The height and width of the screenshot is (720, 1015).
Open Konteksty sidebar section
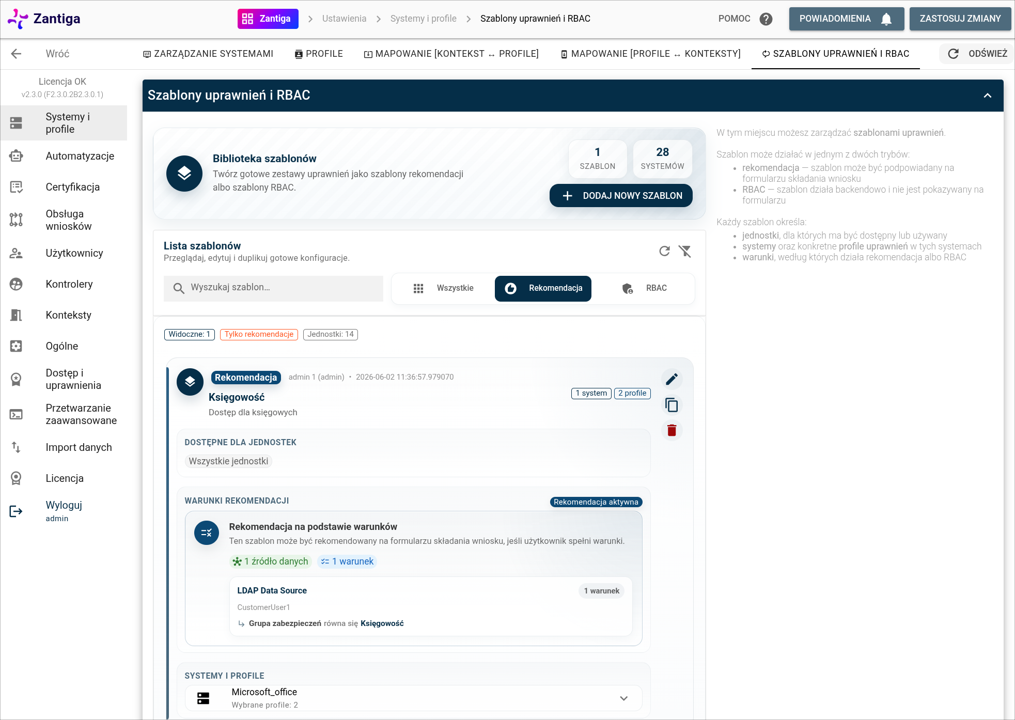64,315
